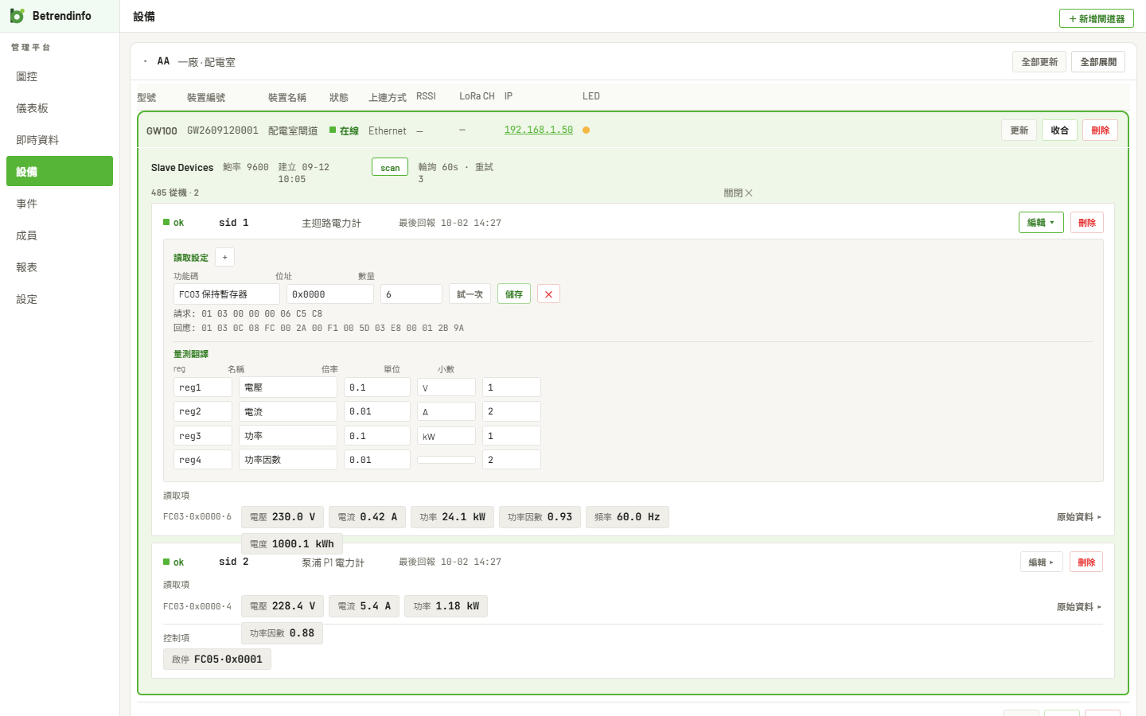This screenshot has height=716, width=1146.
Task: Open function code FC03 保持暫存器 selector
Action: pos(227,294)
